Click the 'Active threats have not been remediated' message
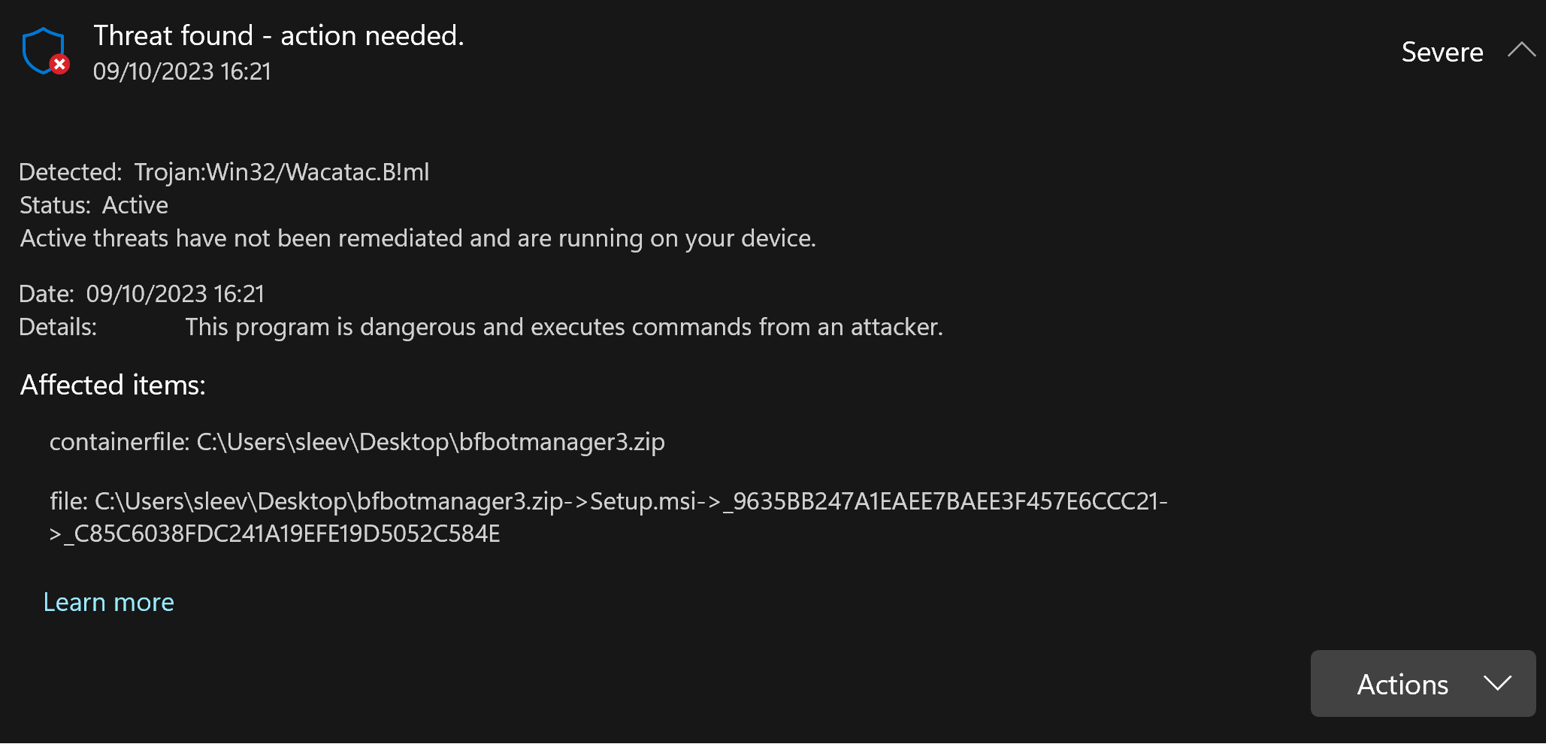1546x744 pixels. (x=418, y=238)
